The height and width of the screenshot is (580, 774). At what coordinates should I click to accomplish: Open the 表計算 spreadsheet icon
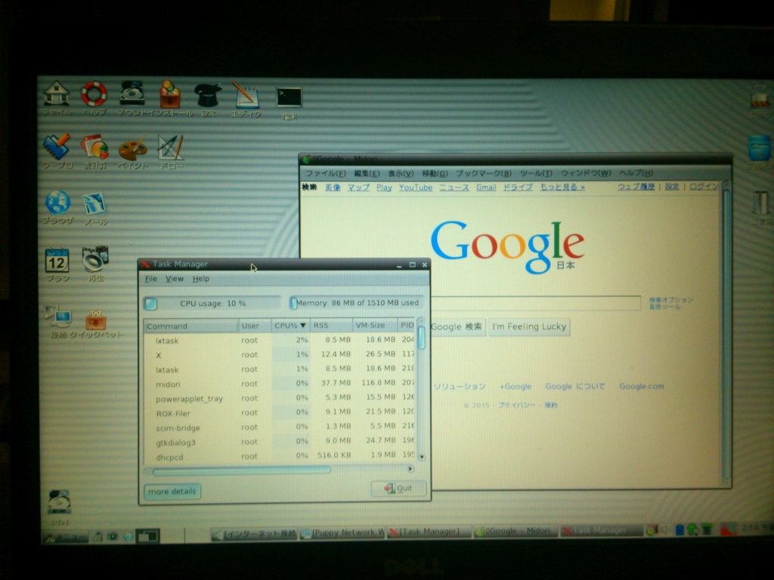94,147
